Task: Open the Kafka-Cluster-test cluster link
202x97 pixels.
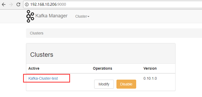Action: (43, 78)
